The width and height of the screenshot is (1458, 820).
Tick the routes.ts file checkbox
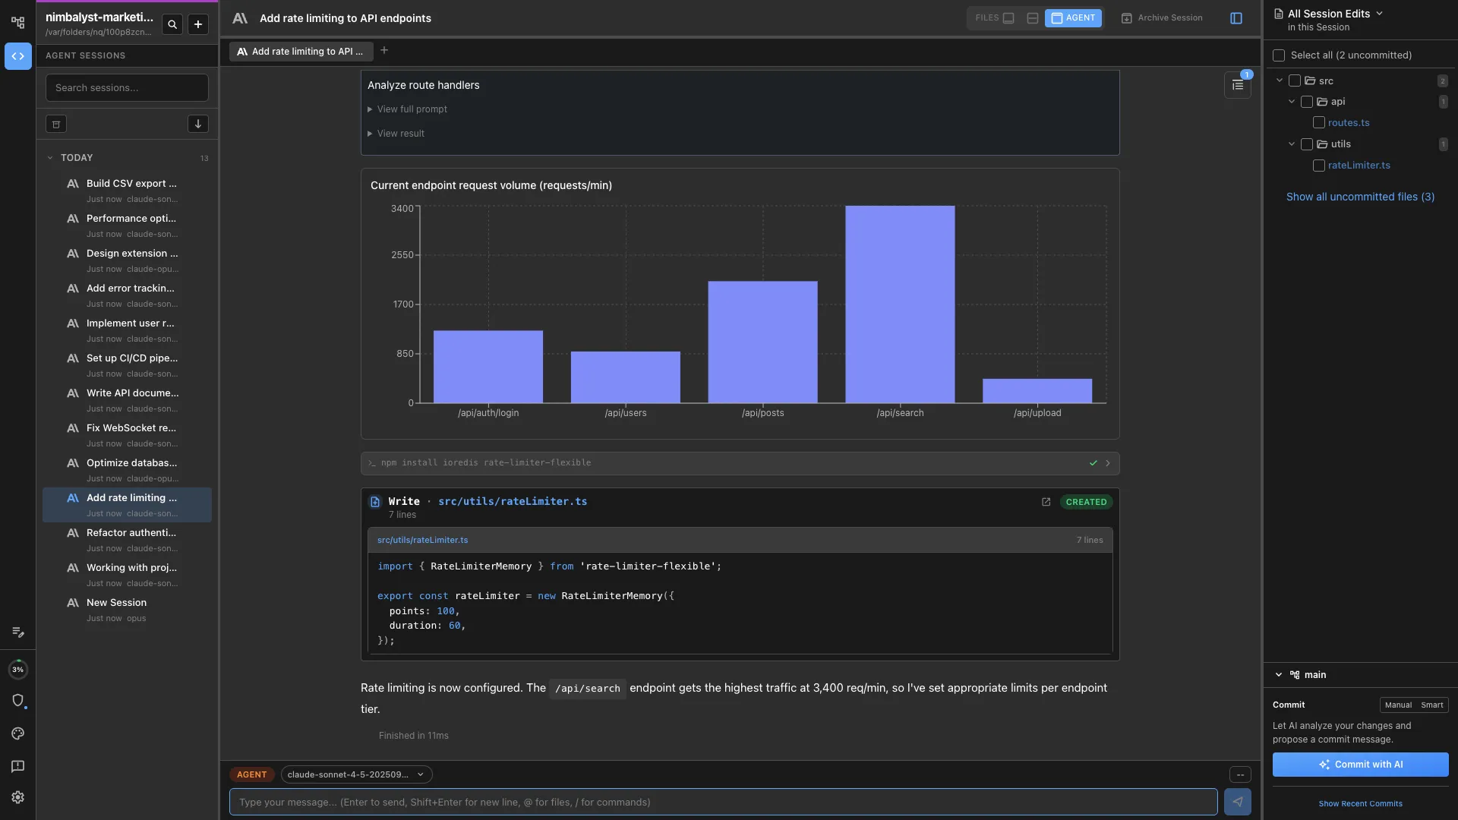click(x=1319, y=123)
